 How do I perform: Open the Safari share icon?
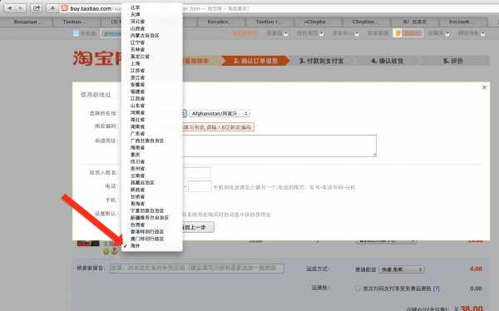pyautogui.click(x=37, y=8)
